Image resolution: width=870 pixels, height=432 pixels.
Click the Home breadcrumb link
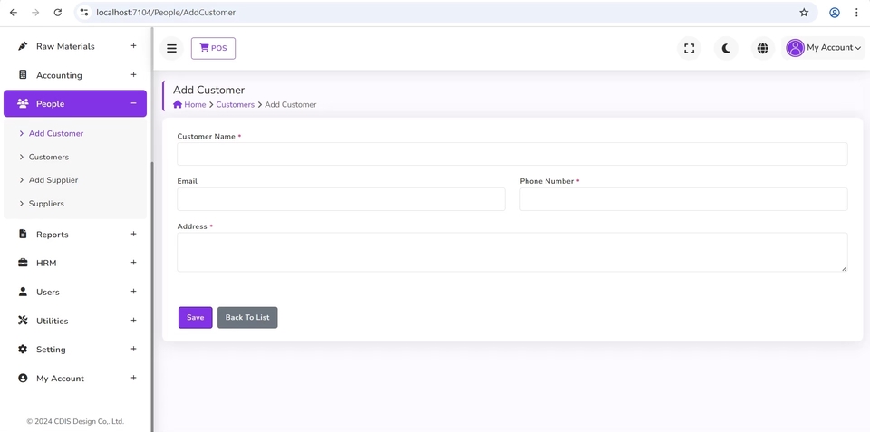(x=189, y=105)
